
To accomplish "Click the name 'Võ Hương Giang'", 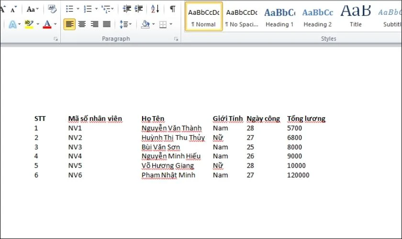I will 167,166.
